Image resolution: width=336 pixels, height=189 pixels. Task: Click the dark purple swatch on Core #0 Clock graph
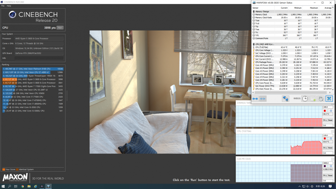[x=325, y=166]
